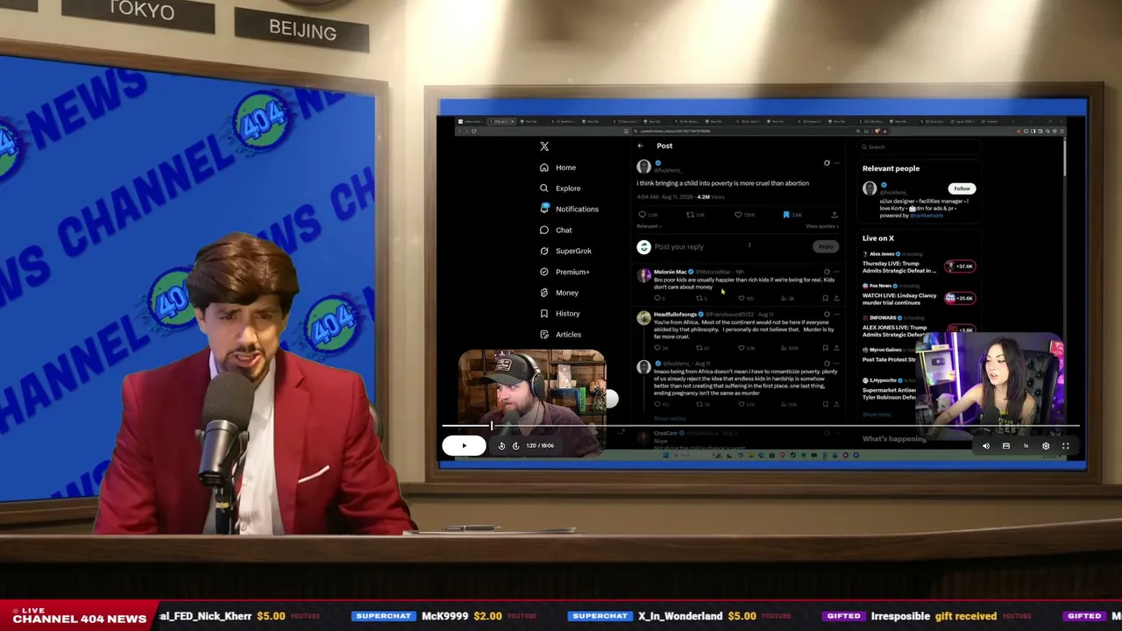Open Money in the X sidebar

coord(559,293)
